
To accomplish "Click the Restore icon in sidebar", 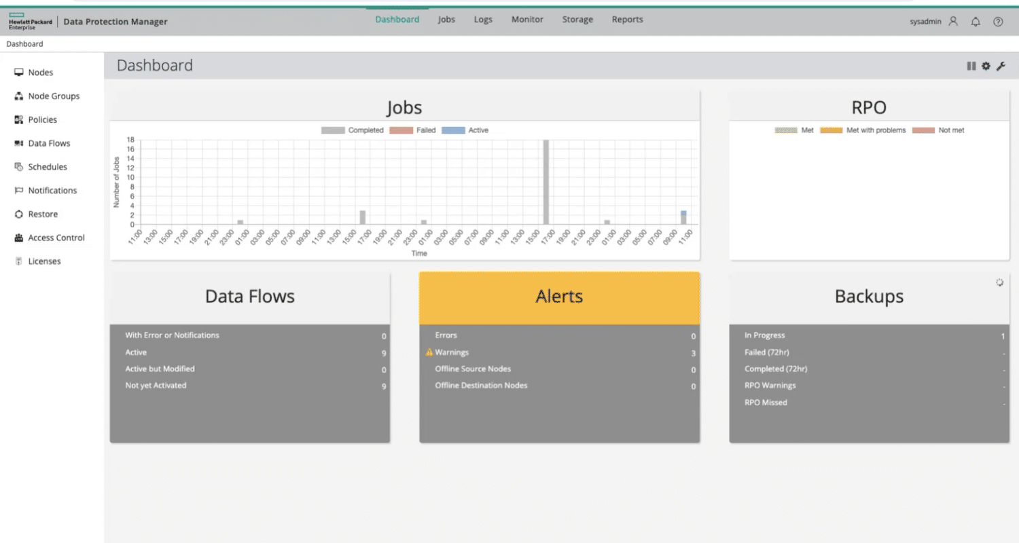I will (19, 214).
